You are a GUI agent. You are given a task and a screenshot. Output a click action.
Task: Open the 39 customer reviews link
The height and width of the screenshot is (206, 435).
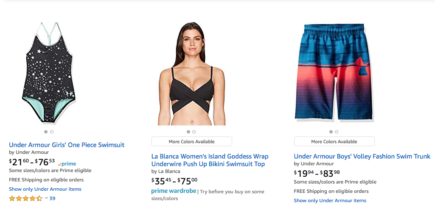52,198
